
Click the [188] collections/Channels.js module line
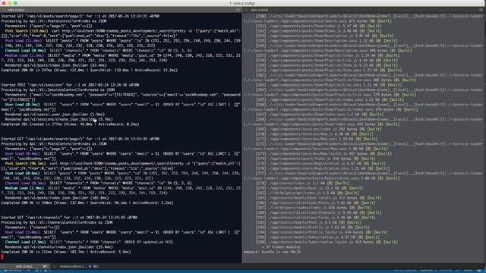click(x=319, y=212)
